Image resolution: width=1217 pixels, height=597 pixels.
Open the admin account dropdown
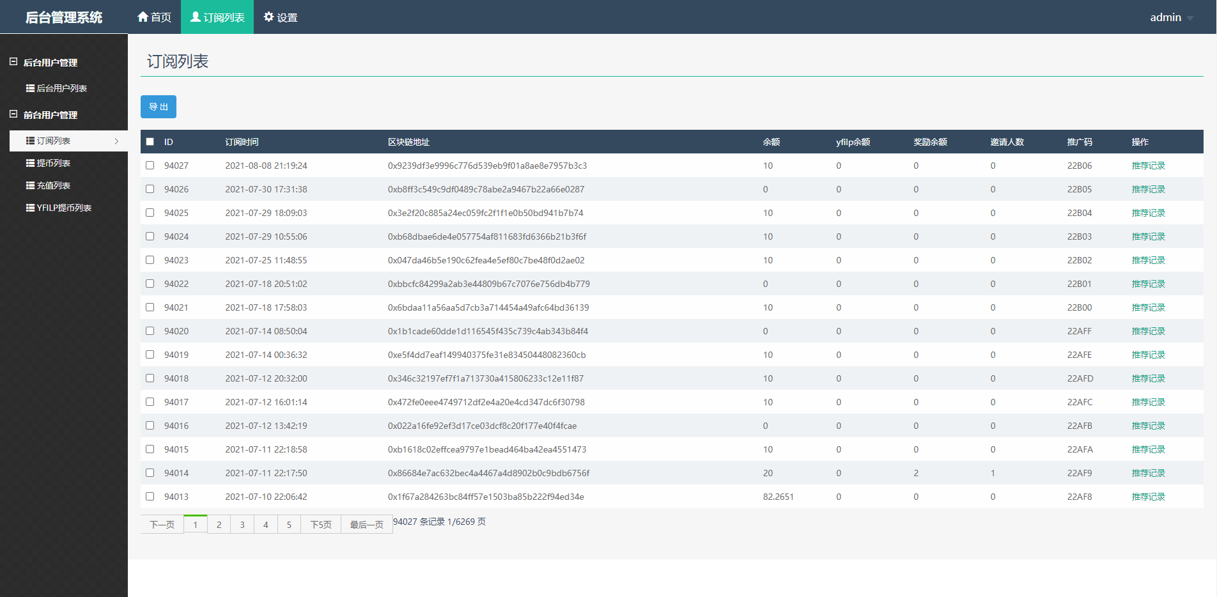[1171, 17]
